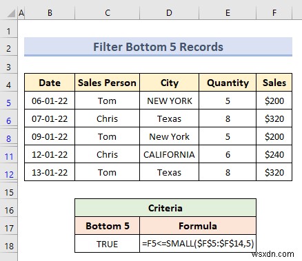Click the Formula label cell
Viewport: 302px width, 261px height.
(198, 226)
